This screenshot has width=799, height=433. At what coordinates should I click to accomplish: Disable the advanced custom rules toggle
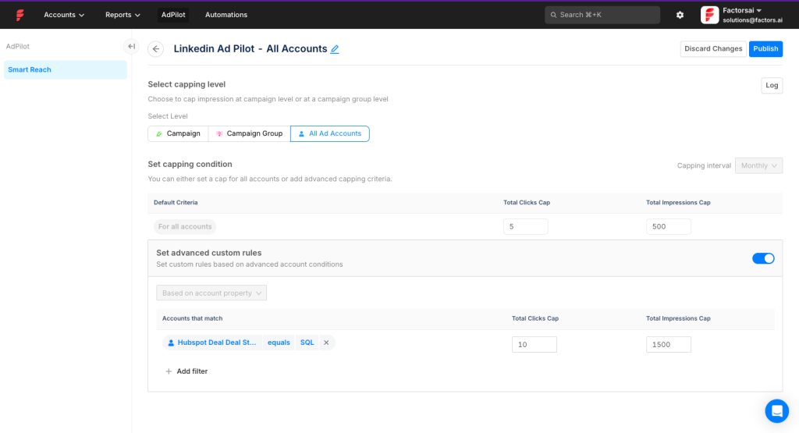[763, 258]
